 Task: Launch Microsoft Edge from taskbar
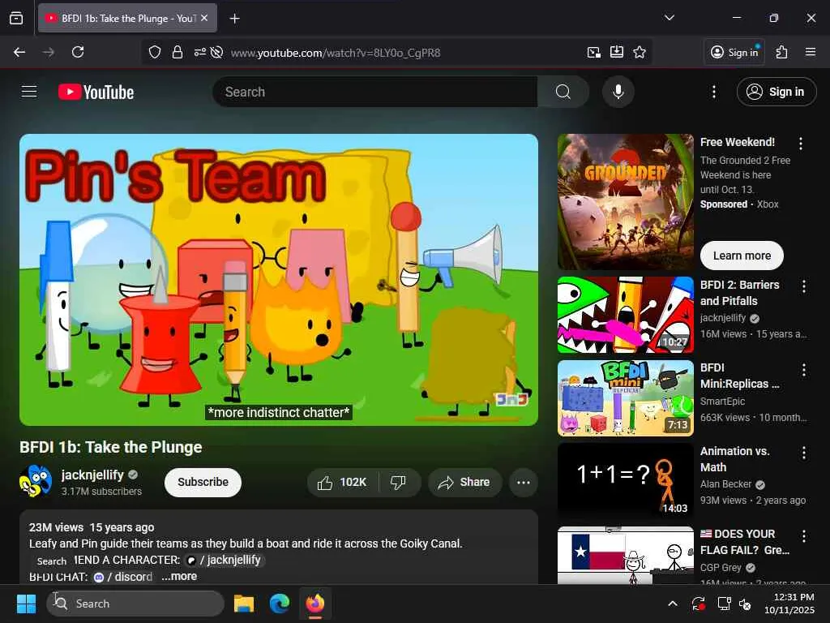pyautogui.click(x=280, y=604)
